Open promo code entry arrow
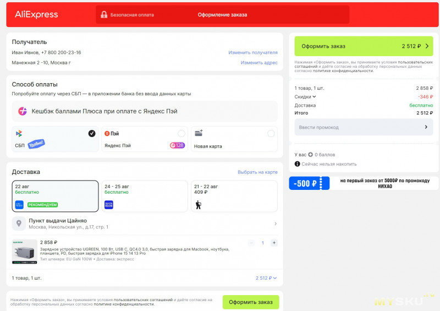 point(426,127)
